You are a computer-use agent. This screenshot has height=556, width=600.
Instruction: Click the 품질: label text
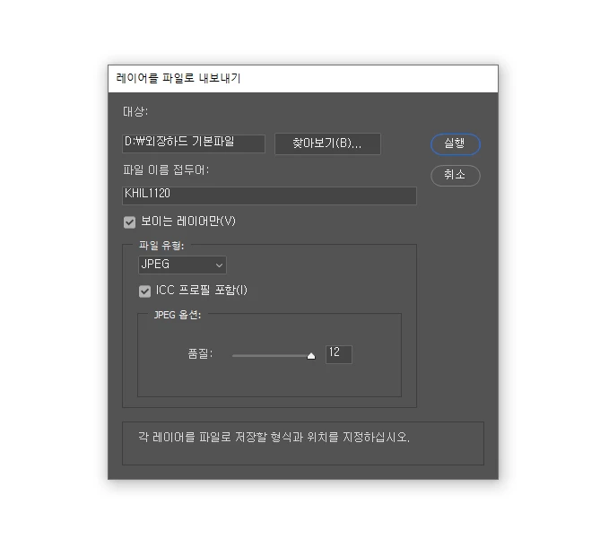[x=200, y=353]
